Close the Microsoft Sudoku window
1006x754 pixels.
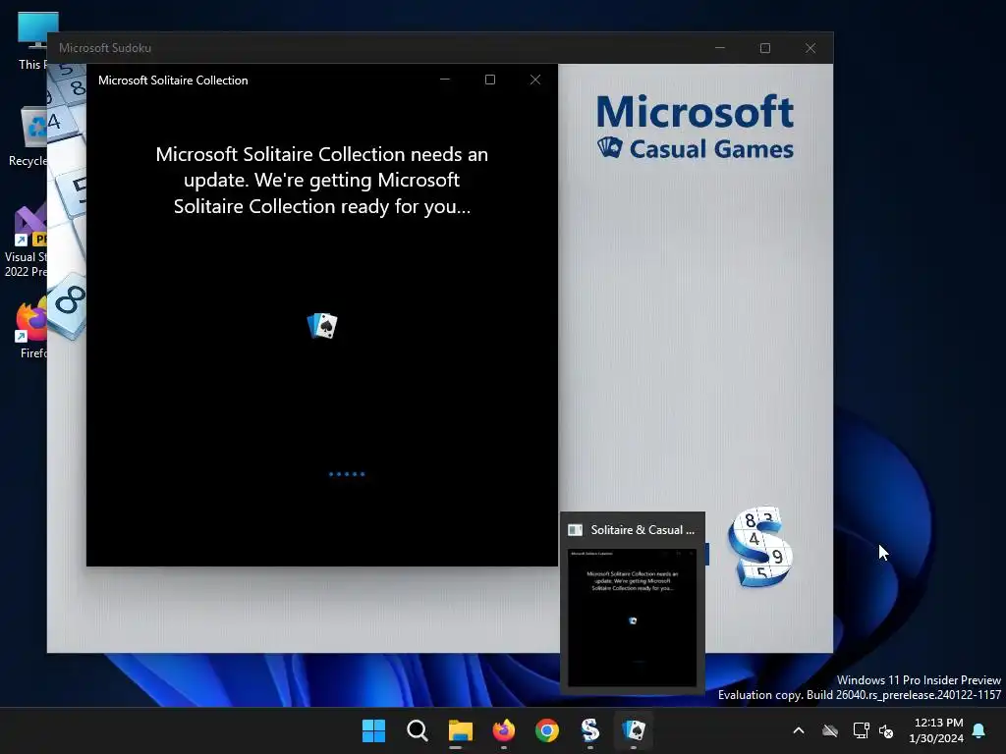pyautogui.click(x=810, y=48)
